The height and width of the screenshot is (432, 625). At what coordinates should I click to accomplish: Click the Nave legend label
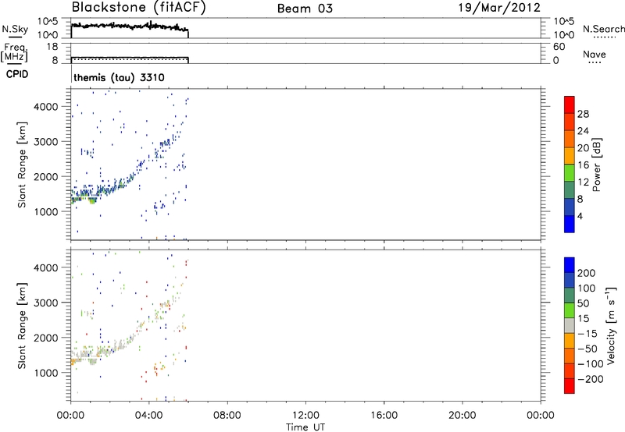(595, 55)
